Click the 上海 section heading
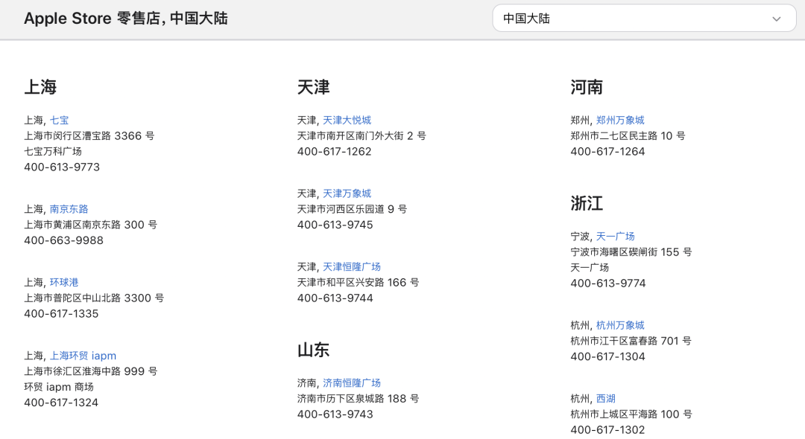Image resolution: width=805 pixels, height=439 pixels. click(x=40, y=87)
